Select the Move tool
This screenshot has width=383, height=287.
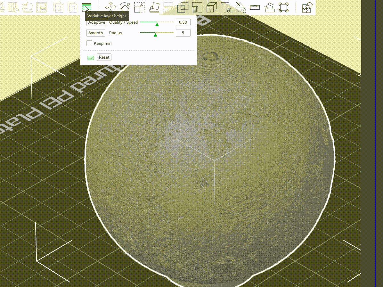point(110,7)
